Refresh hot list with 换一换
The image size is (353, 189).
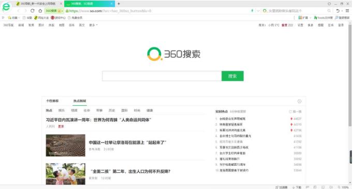[x=295, y=112]
